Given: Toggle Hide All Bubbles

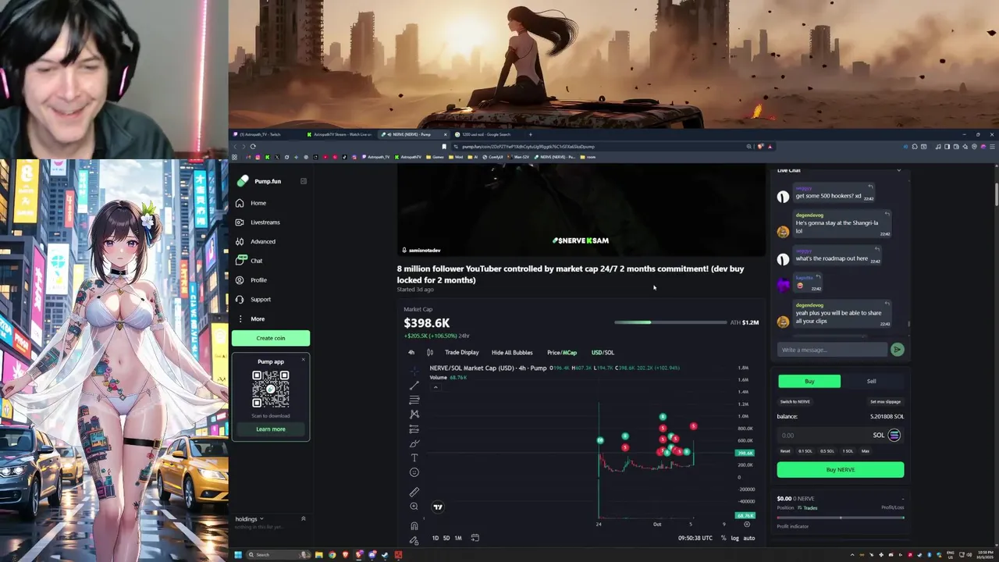Looking at the screenshot, I should [x=512, y=352].
